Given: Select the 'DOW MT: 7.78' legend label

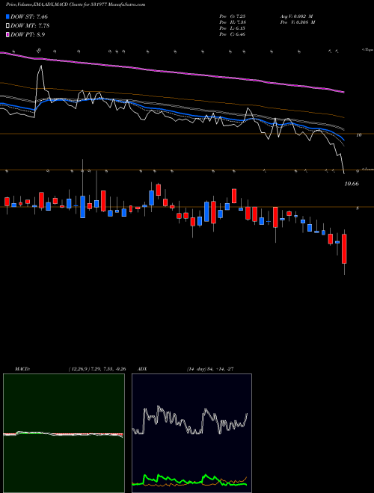Looking at the screenshot, I should coord(30,26).
